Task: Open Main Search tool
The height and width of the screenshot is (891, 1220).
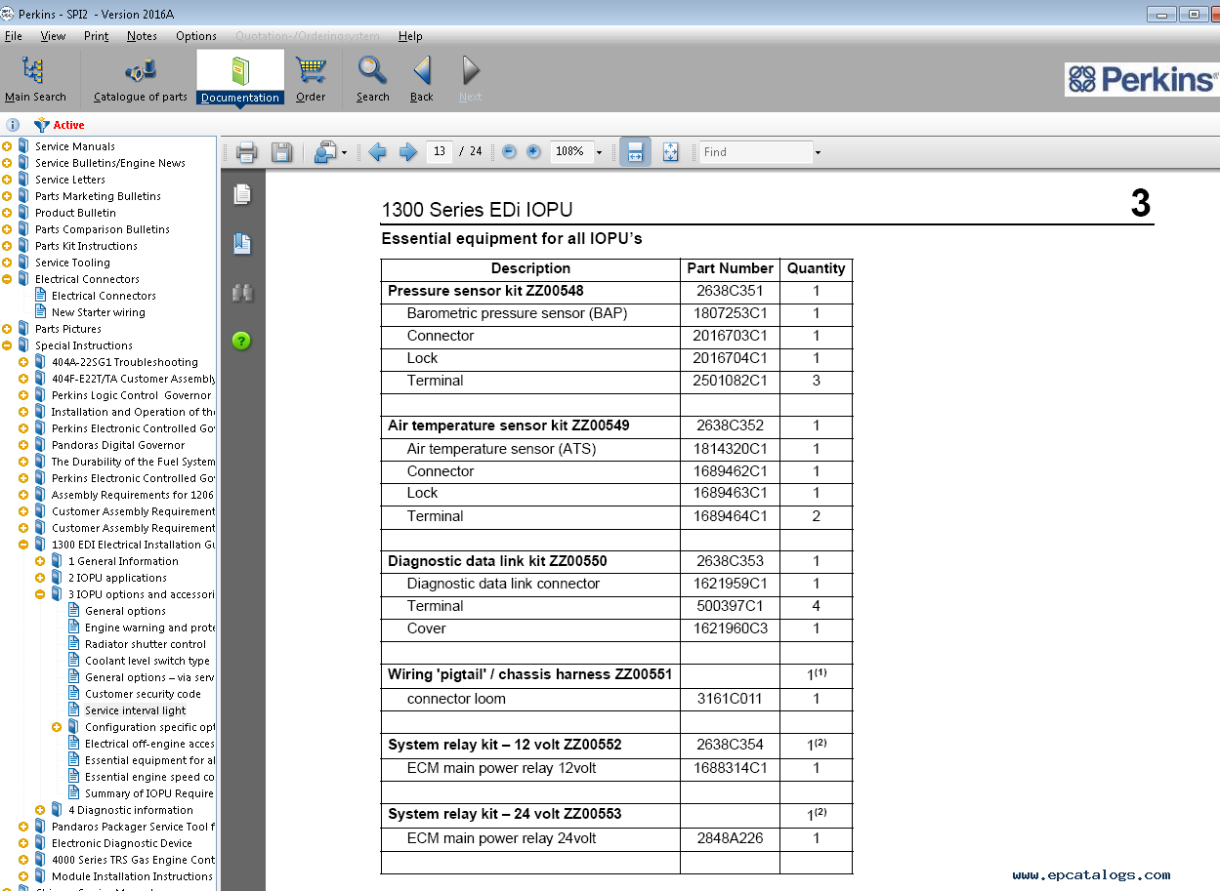Action: click(x=34, y=78)
